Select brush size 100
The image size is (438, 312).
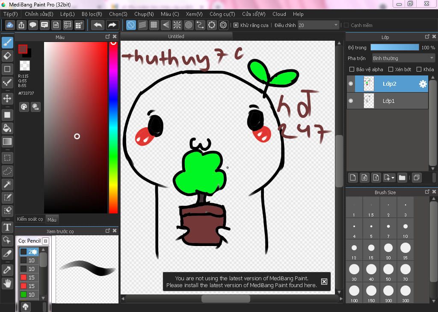[x=354, y=293]
